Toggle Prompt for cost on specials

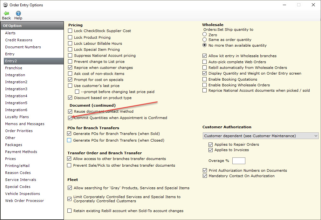pos(70,80)
